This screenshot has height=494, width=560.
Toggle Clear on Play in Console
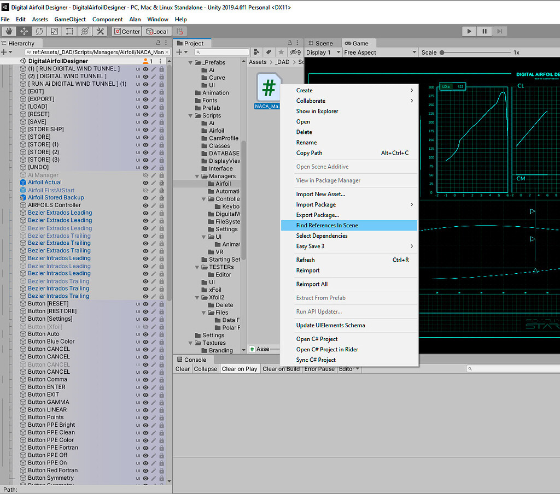(x=239, y=369)
